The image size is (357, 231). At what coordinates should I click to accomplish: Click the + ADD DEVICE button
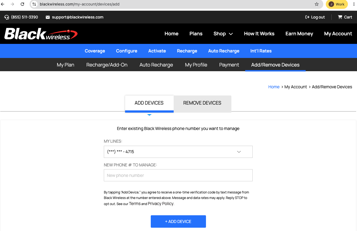(x=178, y=221)
